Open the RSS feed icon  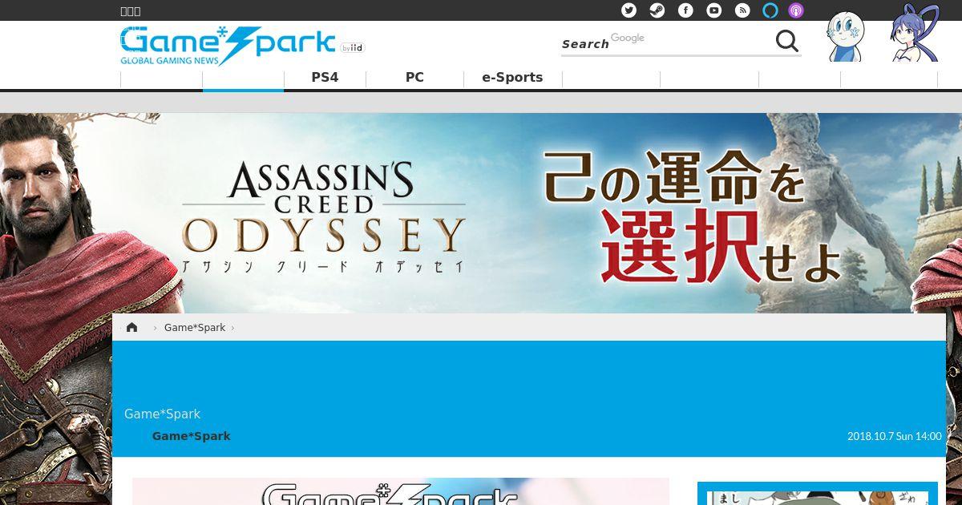click(x=742, y=10)
